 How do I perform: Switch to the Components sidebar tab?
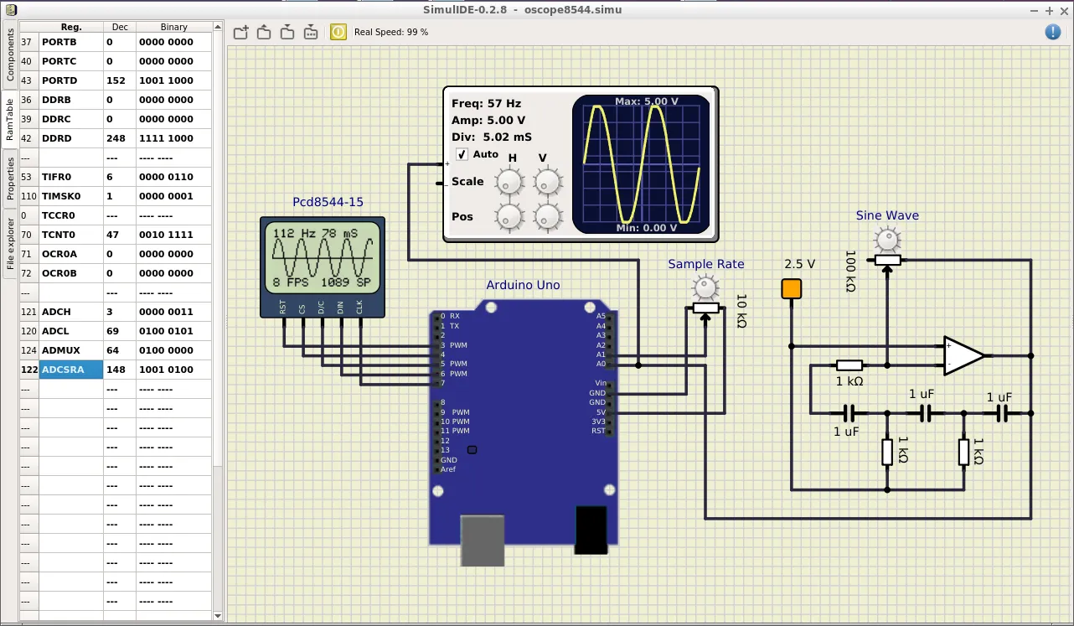(10, 50)
